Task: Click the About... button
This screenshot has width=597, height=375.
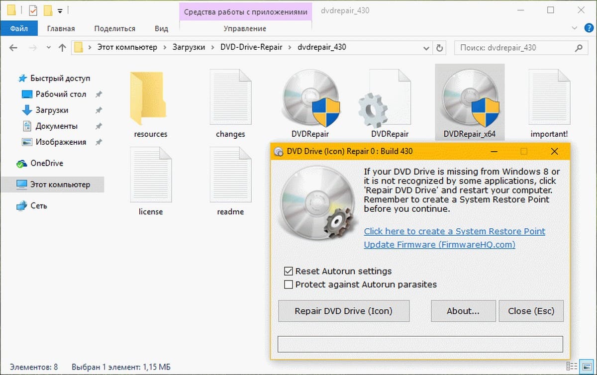Action: (x=463, y=311)
